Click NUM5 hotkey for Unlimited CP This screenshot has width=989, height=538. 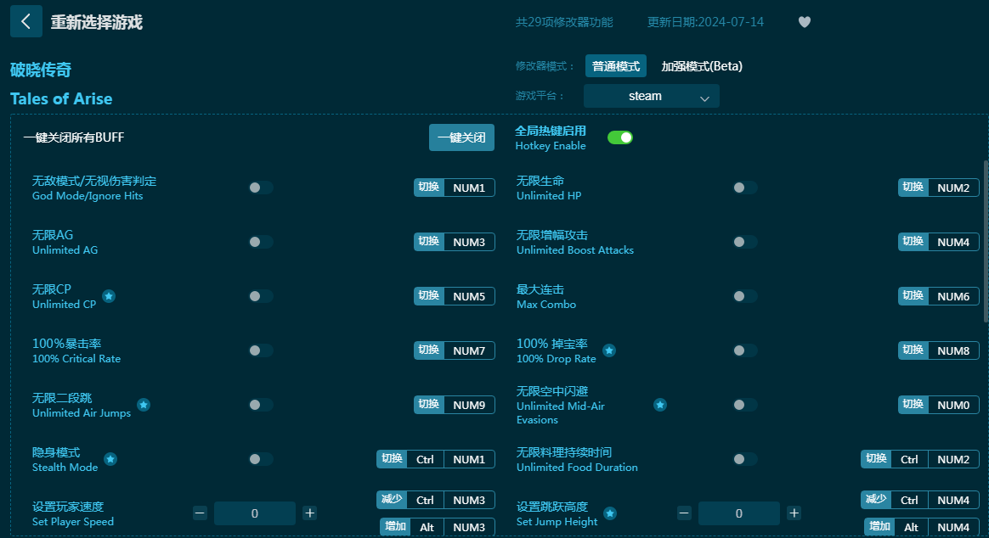469,296
